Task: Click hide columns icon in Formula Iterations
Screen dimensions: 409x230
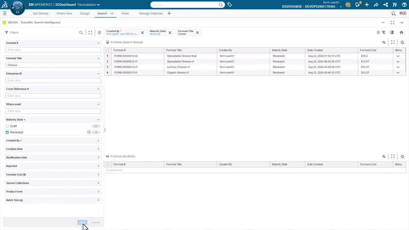Action: [x=384, y=156]
